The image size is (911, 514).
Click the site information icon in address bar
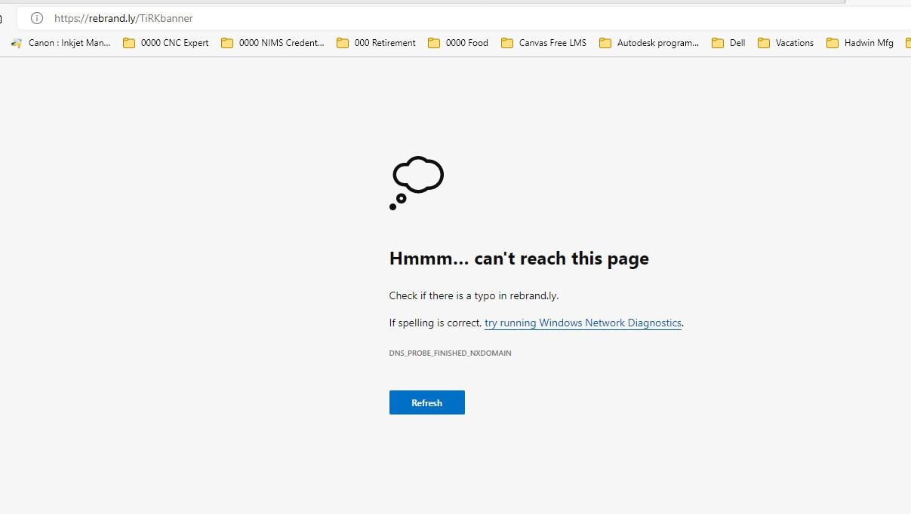(x=36, y=18)
